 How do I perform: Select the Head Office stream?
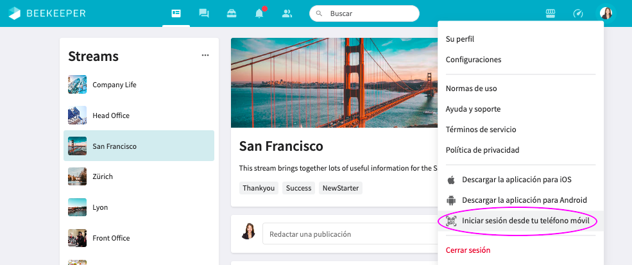pos(139,115)
